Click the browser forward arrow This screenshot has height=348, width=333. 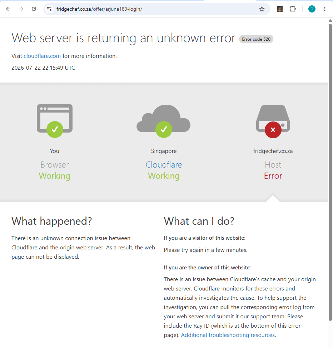click(x=21, y=9)
